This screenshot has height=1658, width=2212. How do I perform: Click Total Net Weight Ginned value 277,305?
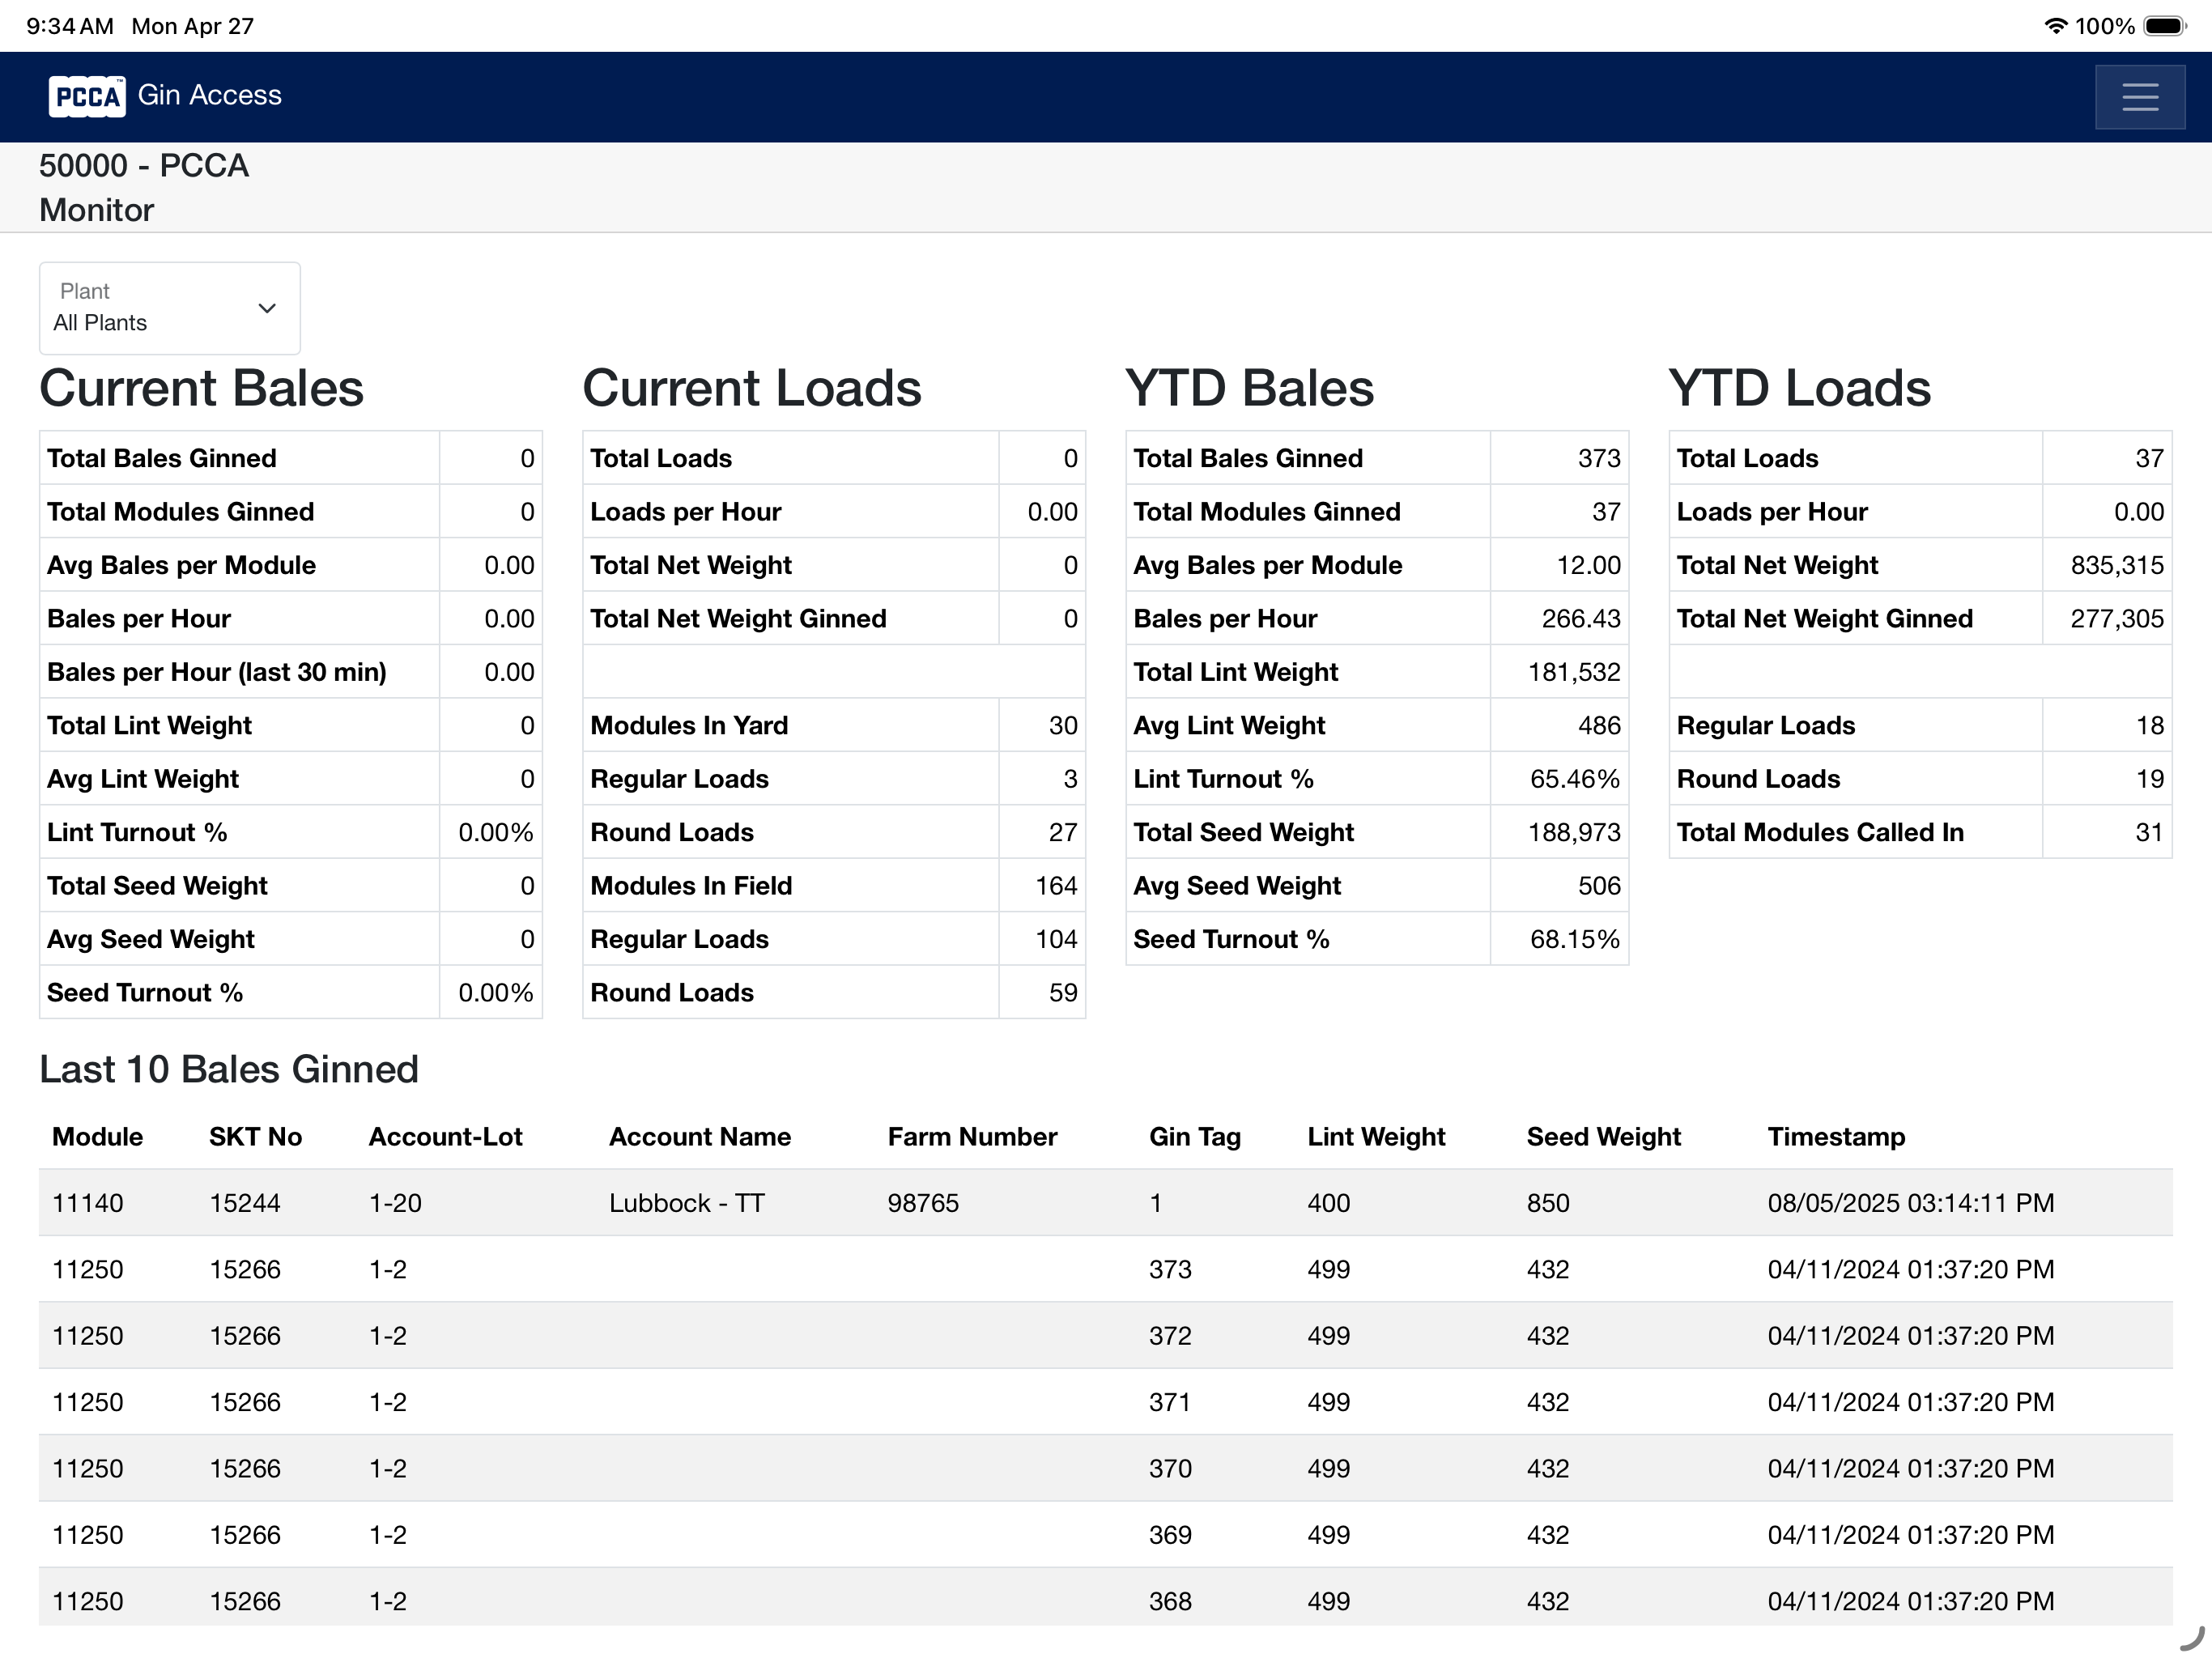2117,619
